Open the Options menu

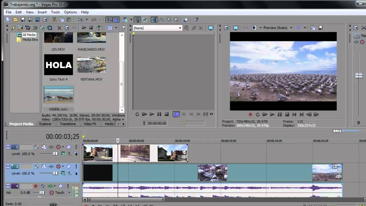(70, 12)
